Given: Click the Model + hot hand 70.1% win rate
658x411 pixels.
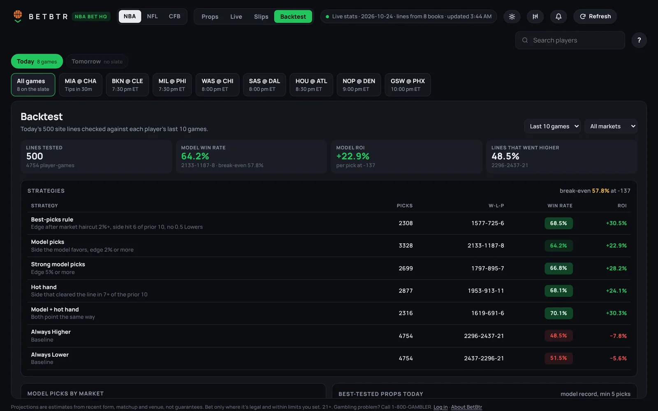Looking at the screenshot, I should click(x=558, y=313).
